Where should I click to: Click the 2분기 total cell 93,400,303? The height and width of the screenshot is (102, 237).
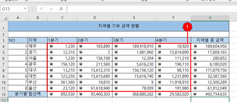95,94
